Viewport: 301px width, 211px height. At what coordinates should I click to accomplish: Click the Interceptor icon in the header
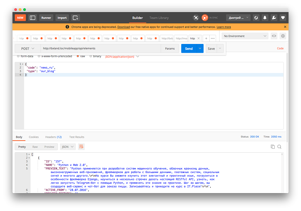coord(196,17)
